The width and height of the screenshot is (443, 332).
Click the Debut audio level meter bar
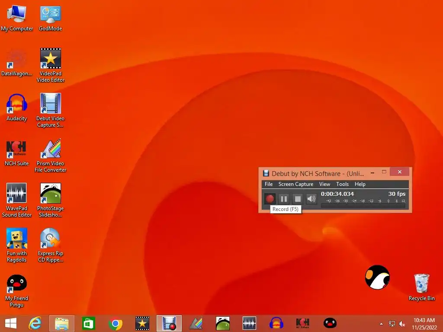(363, 205)
